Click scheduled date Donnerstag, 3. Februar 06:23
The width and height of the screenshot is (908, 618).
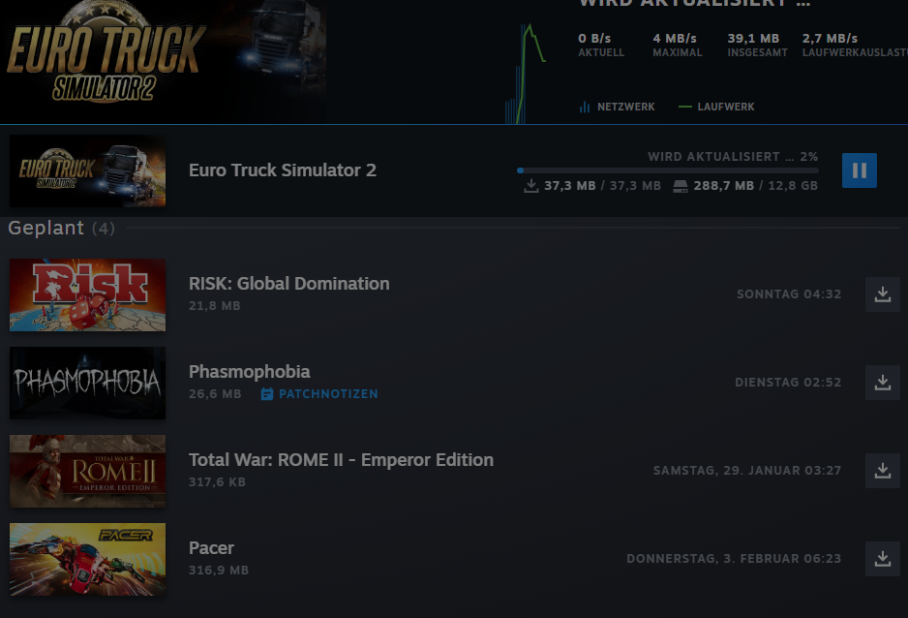734,558
